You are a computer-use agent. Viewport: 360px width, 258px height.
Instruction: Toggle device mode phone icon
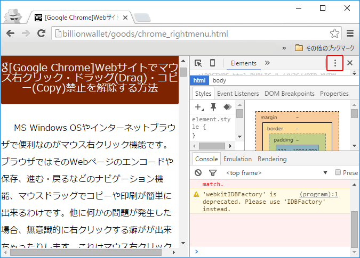213,63
